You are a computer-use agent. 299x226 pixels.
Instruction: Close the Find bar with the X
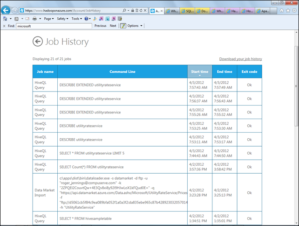4,26
